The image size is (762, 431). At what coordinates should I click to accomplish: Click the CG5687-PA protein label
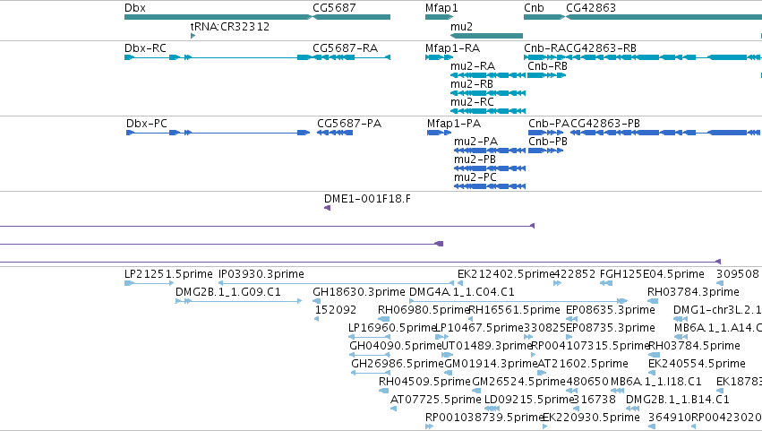click(x=349, y=124)
